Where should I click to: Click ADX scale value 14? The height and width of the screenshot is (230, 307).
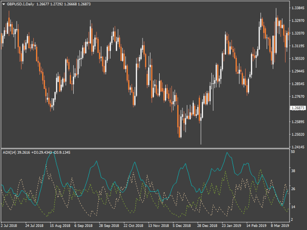pos(293,207)
